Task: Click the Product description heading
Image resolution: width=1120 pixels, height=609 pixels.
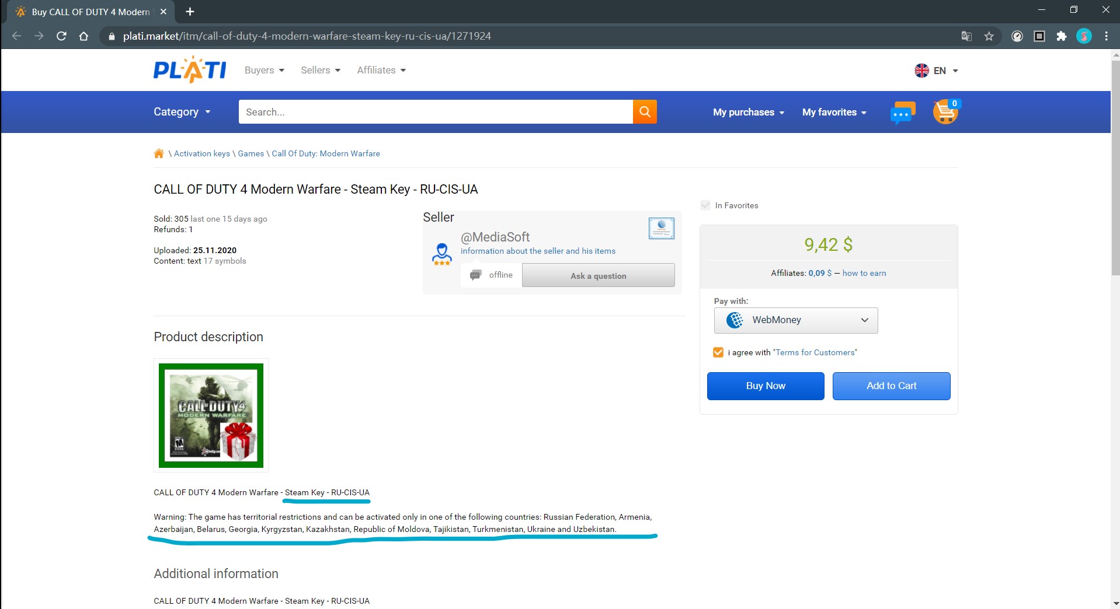Action: coord(208,337)
